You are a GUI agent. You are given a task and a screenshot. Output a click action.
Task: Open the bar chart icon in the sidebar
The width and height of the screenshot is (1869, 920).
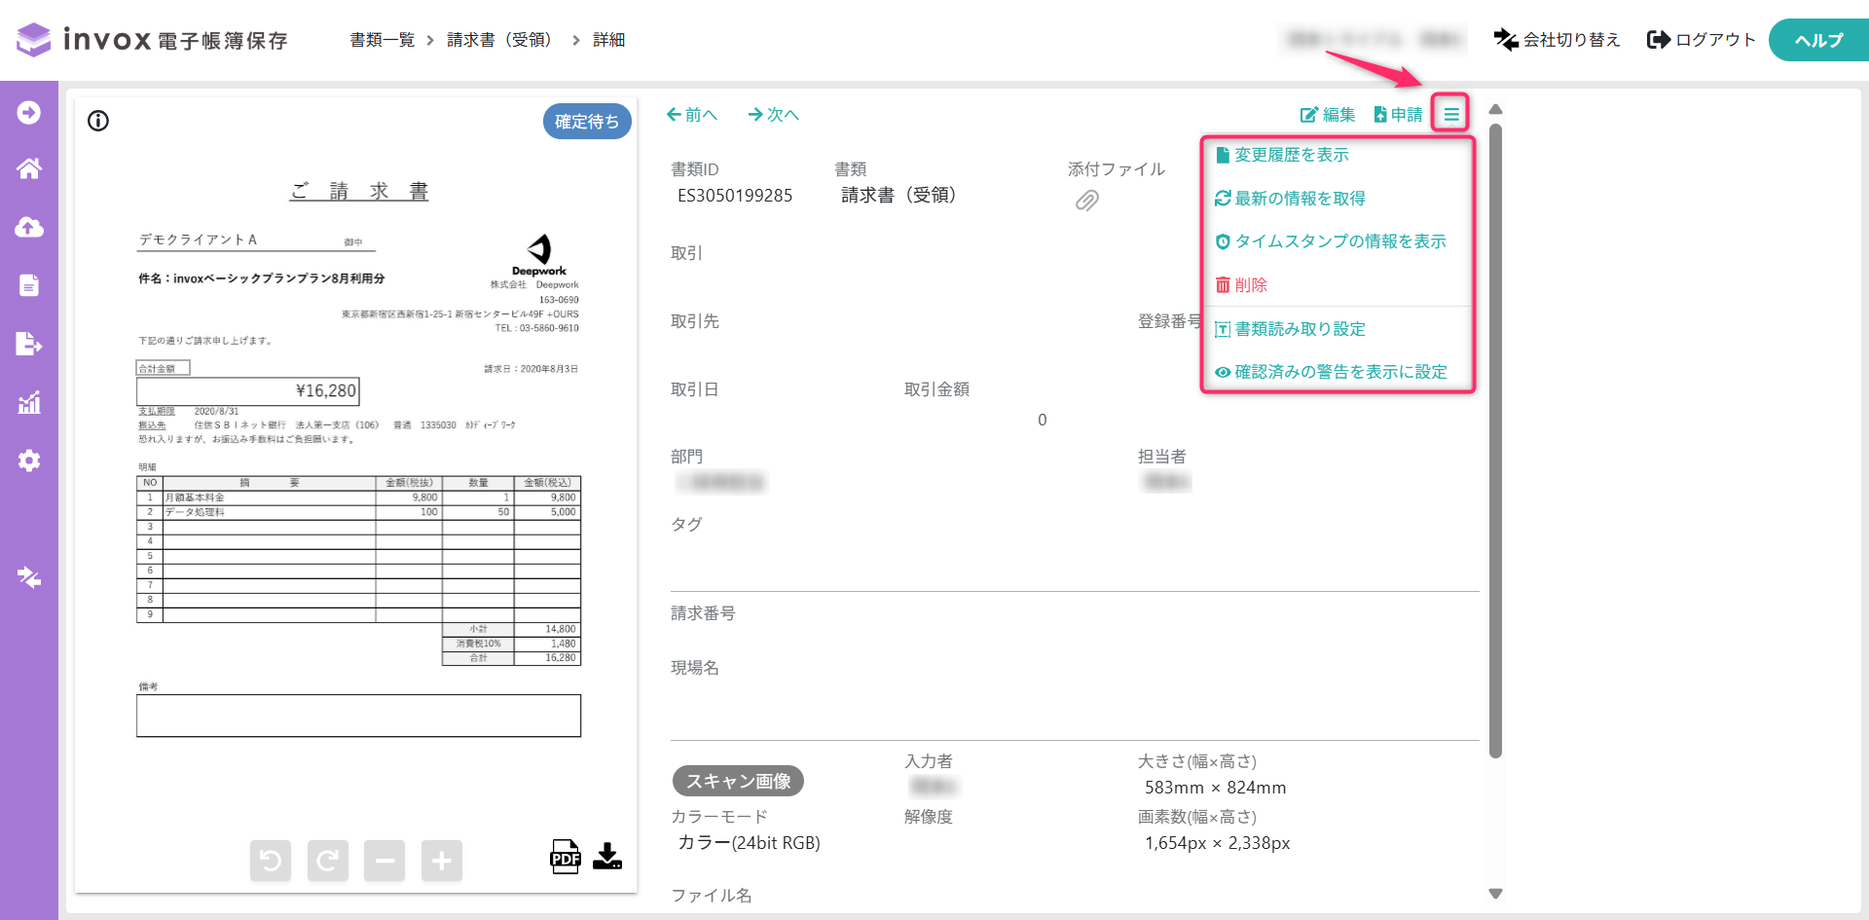(x=29, y=402)
